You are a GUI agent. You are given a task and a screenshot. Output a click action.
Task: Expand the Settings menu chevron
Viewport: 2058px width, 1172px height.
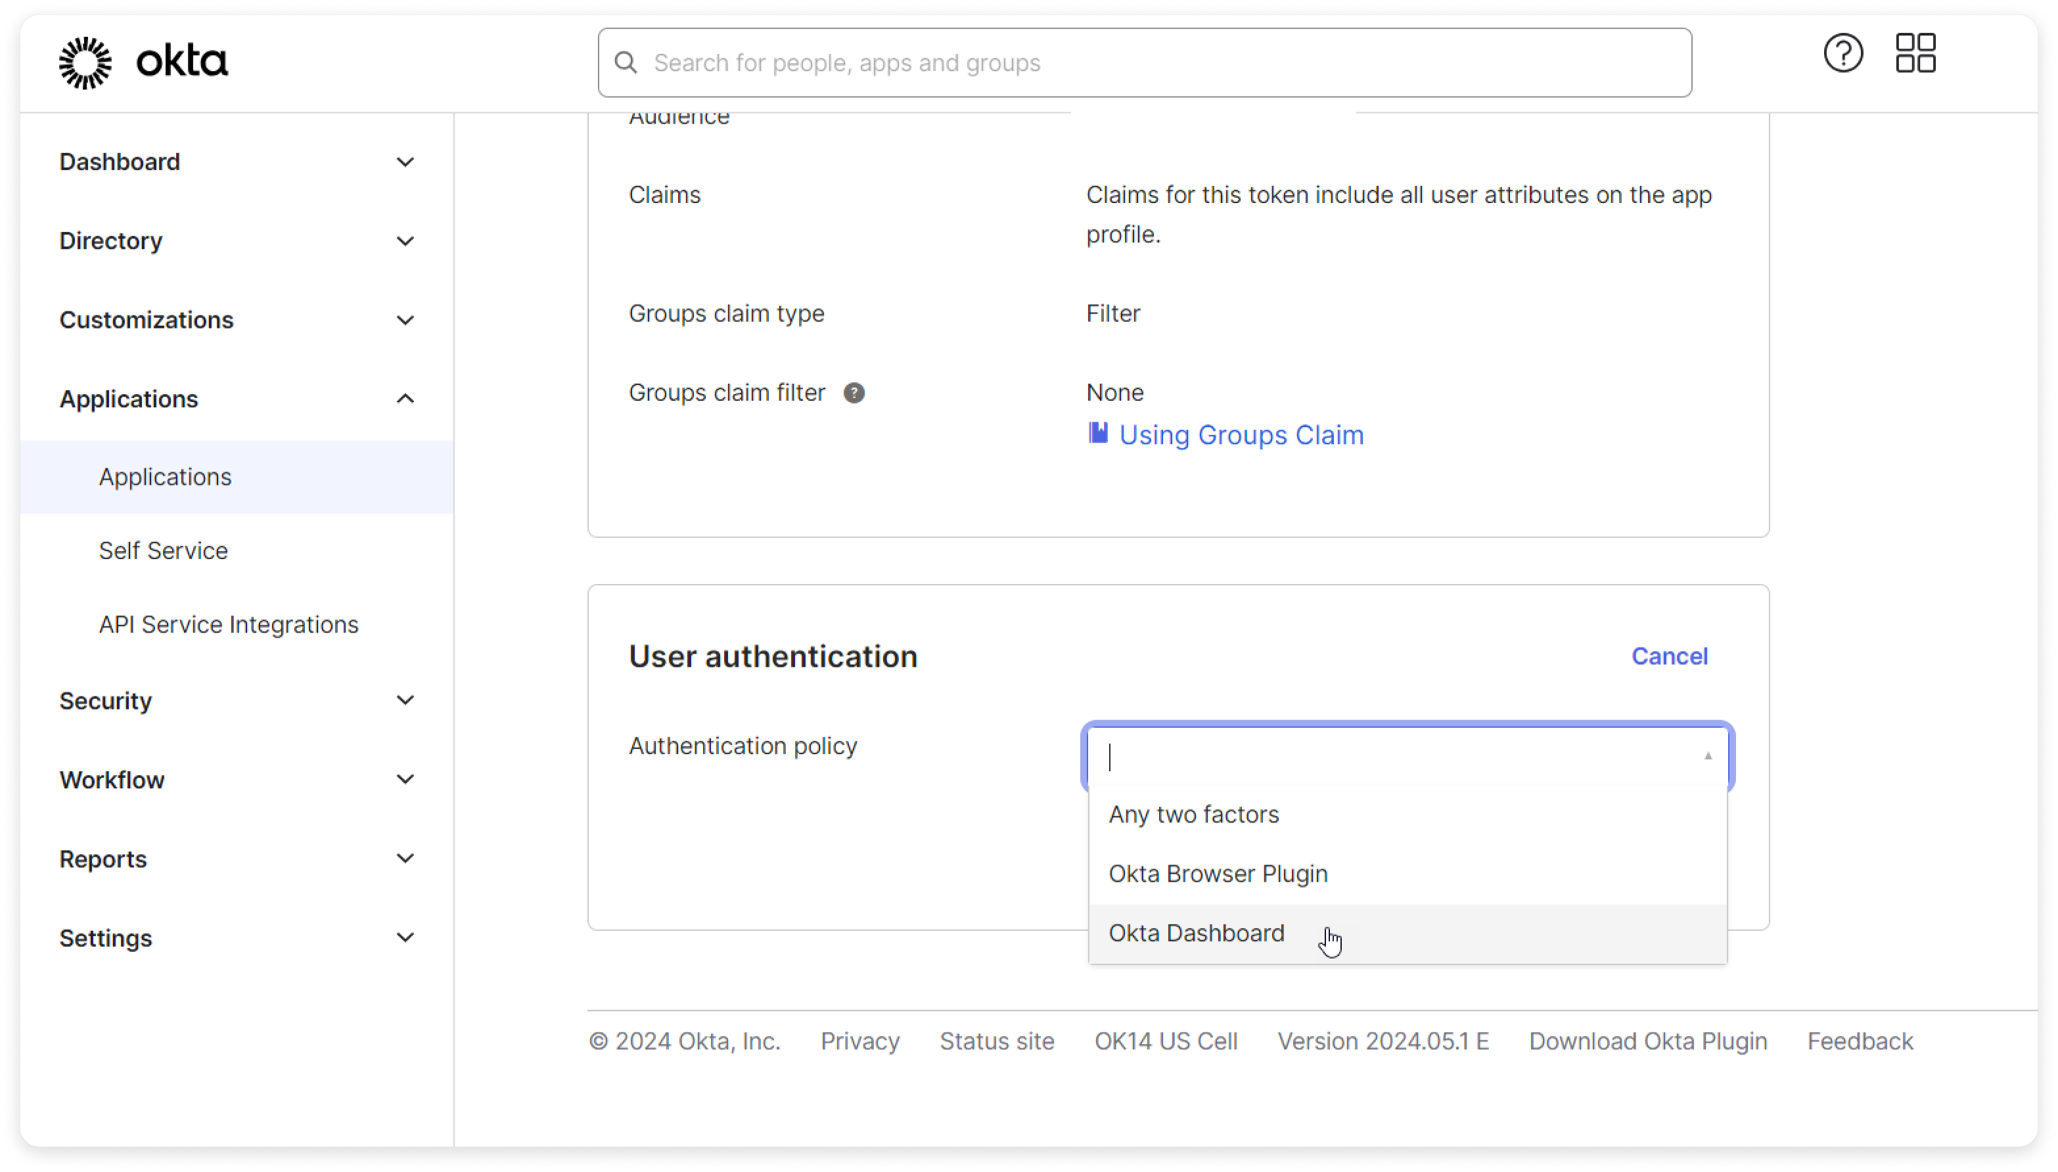pos(405,937)
